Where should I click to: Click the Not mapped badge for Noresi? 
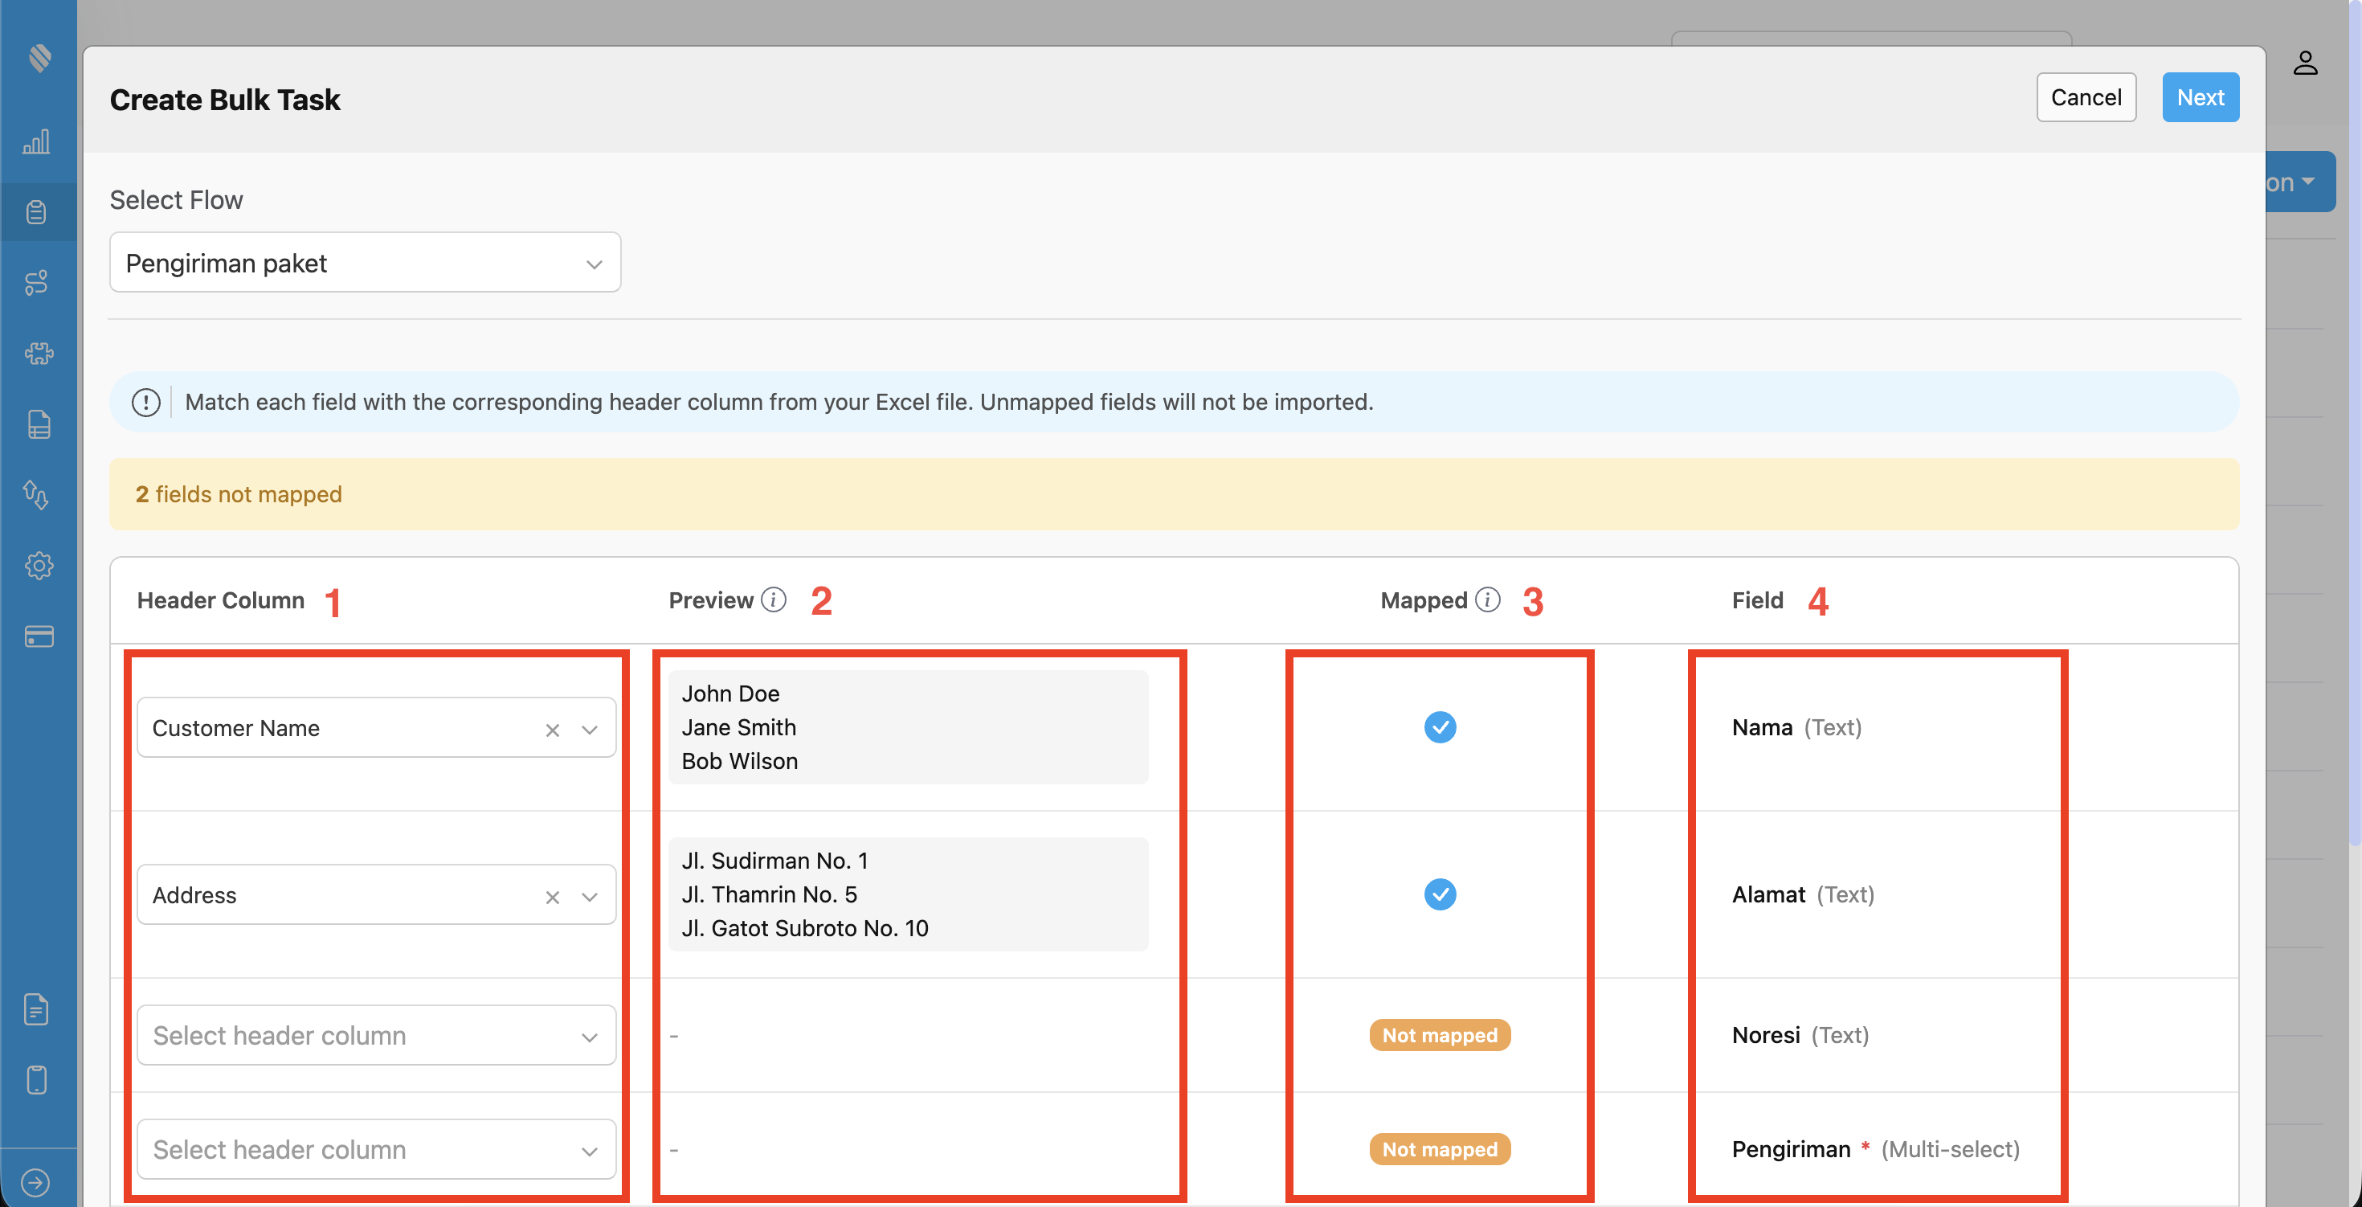pyautogui.click(x=1439, y=1034)
